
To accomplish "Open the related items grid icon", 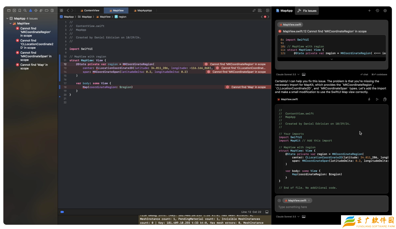I will [61, 10].
